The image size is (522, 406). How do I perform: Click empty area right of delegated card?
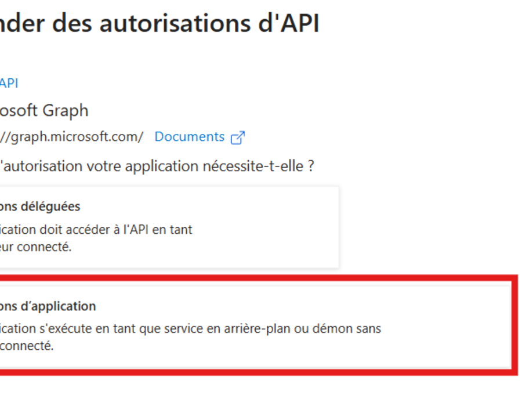(x=429, y=227)
